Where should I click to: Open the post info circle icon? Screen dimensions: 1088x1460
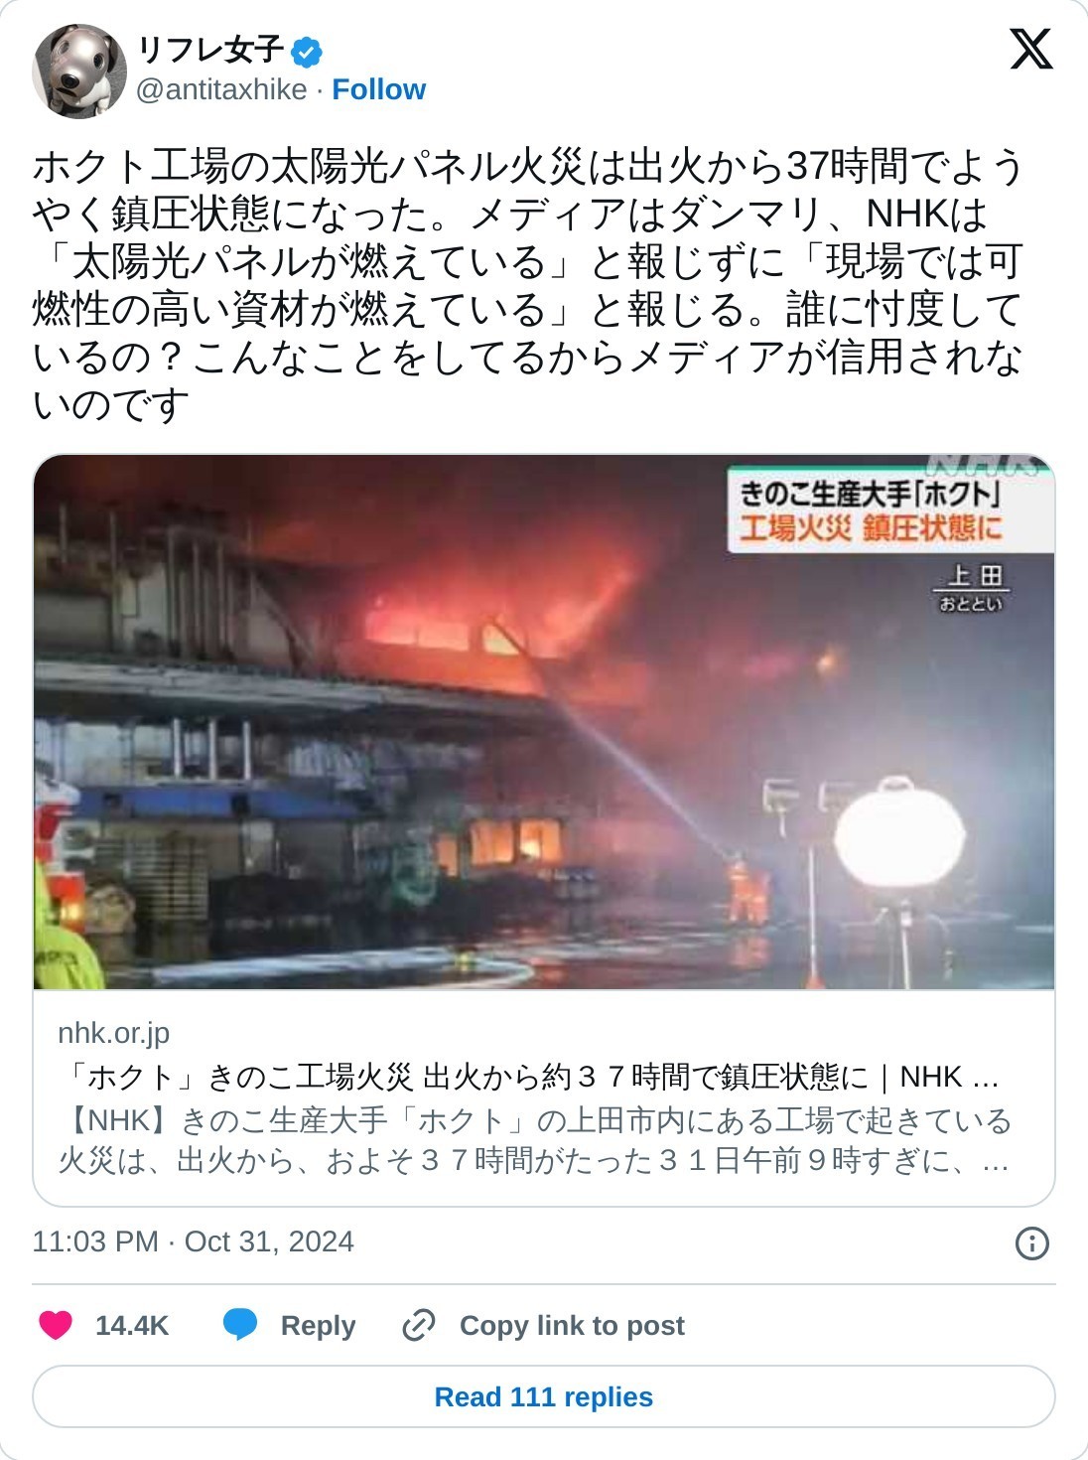(1032, 1242)
